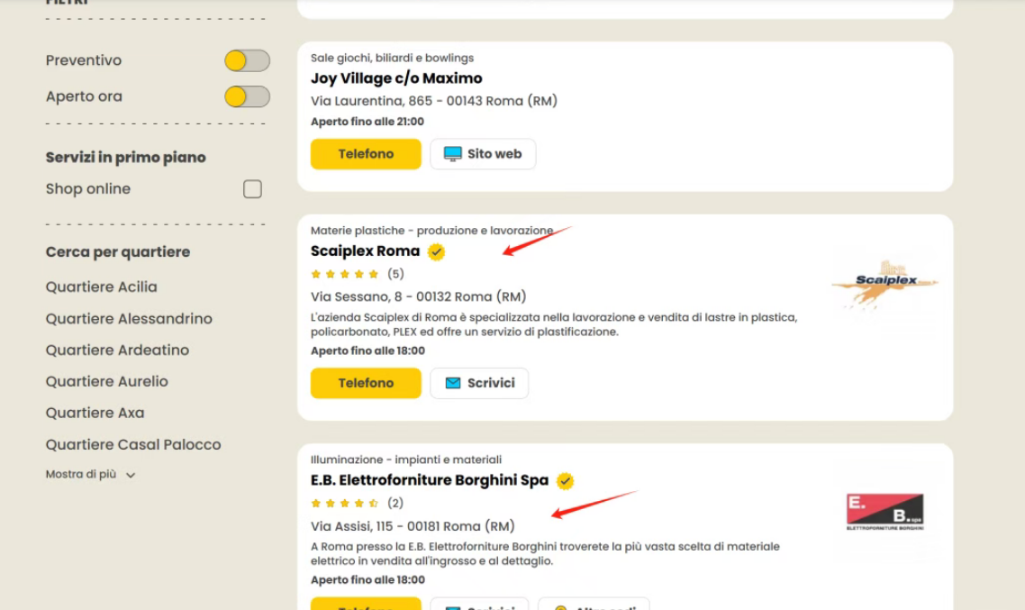
Task: Select Quartiere Aurelio neighborhood filter
Action: [107, 382]
